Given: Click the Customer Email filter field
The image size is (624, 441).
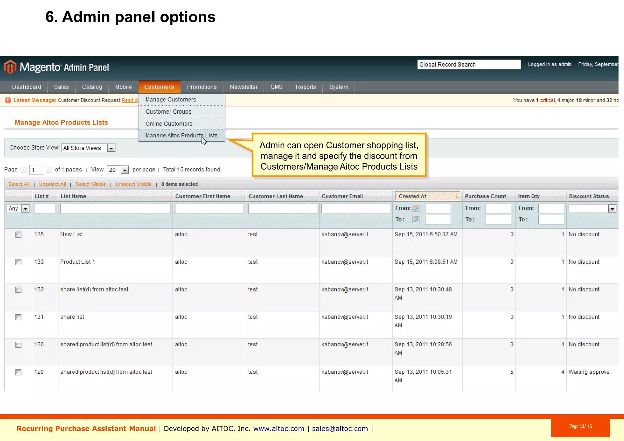Looking at the screenshot, I should coord(356,209).
